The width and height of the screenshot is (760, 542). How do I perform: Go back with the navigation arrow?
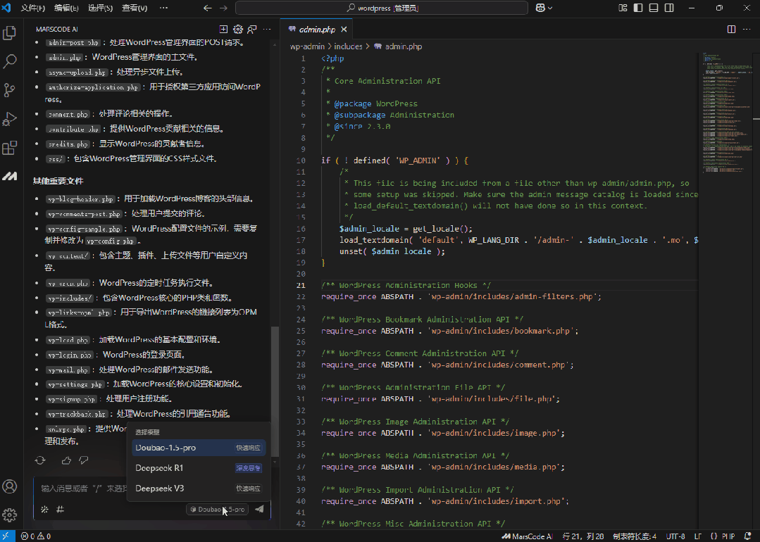tap(208, 8)
